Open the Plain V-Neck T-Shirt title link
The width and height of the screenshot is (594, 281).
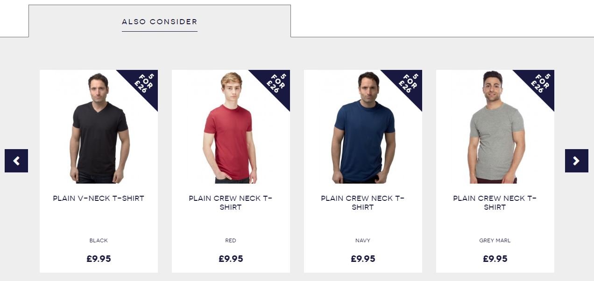[x=99, y=198]
